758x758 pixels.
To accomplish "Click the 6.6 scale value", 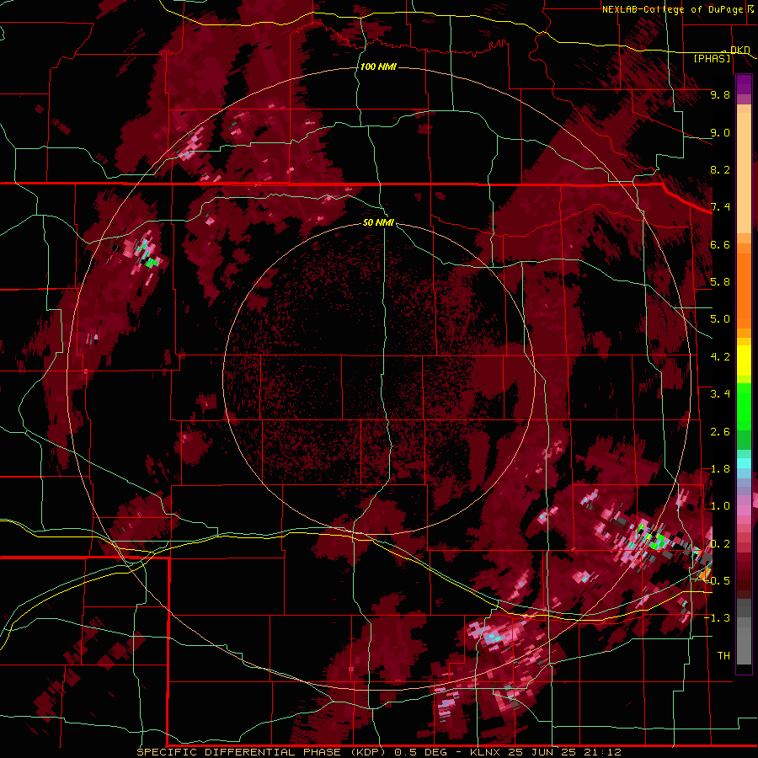I will [x=720, y=244].
